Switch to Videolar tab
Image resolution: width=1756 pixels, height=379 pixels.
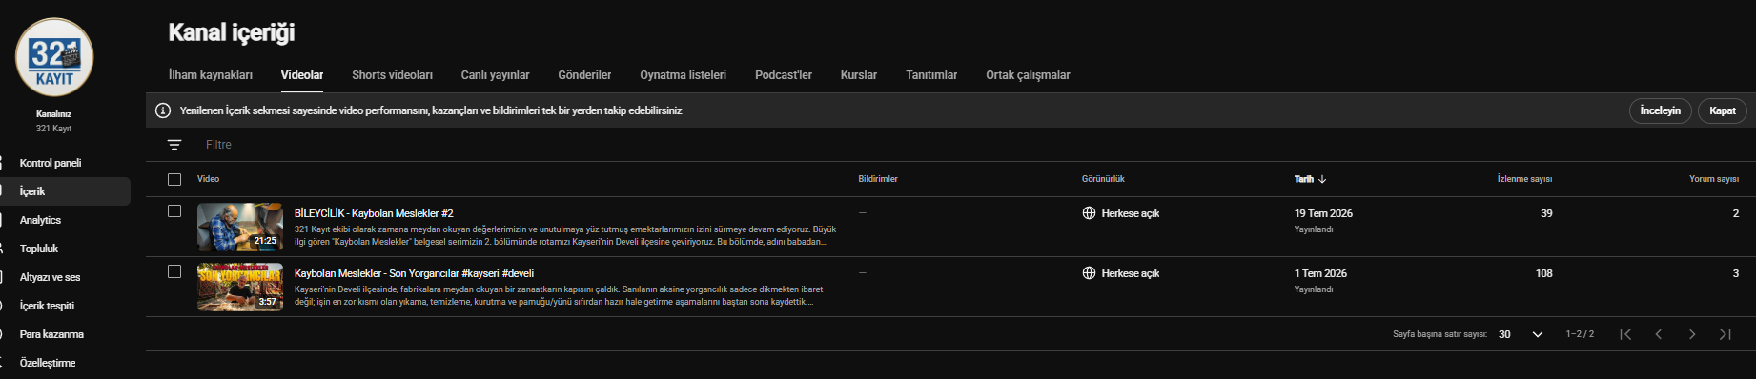[302, 75]
